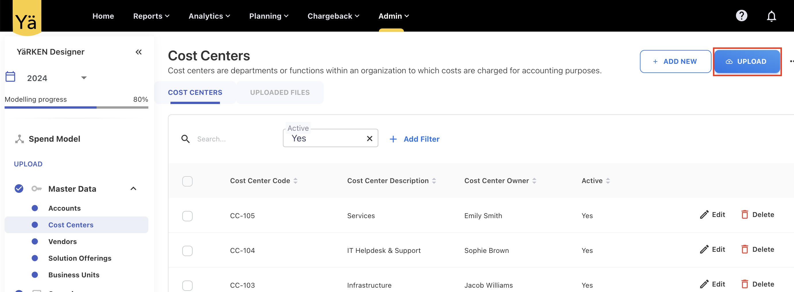Open the Chargeback menu
The image size is (794, 292).
click(x=333, y=16)
